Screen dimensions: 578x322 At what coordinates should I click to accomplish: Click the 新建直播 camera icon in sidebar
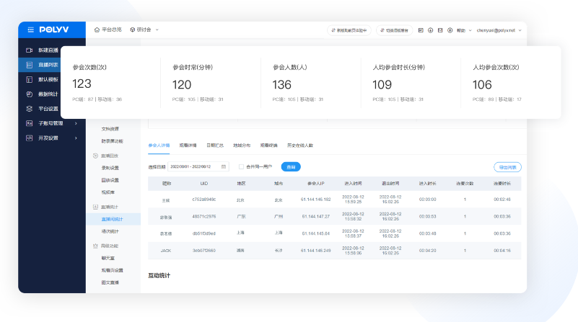[x=30, y=50]
